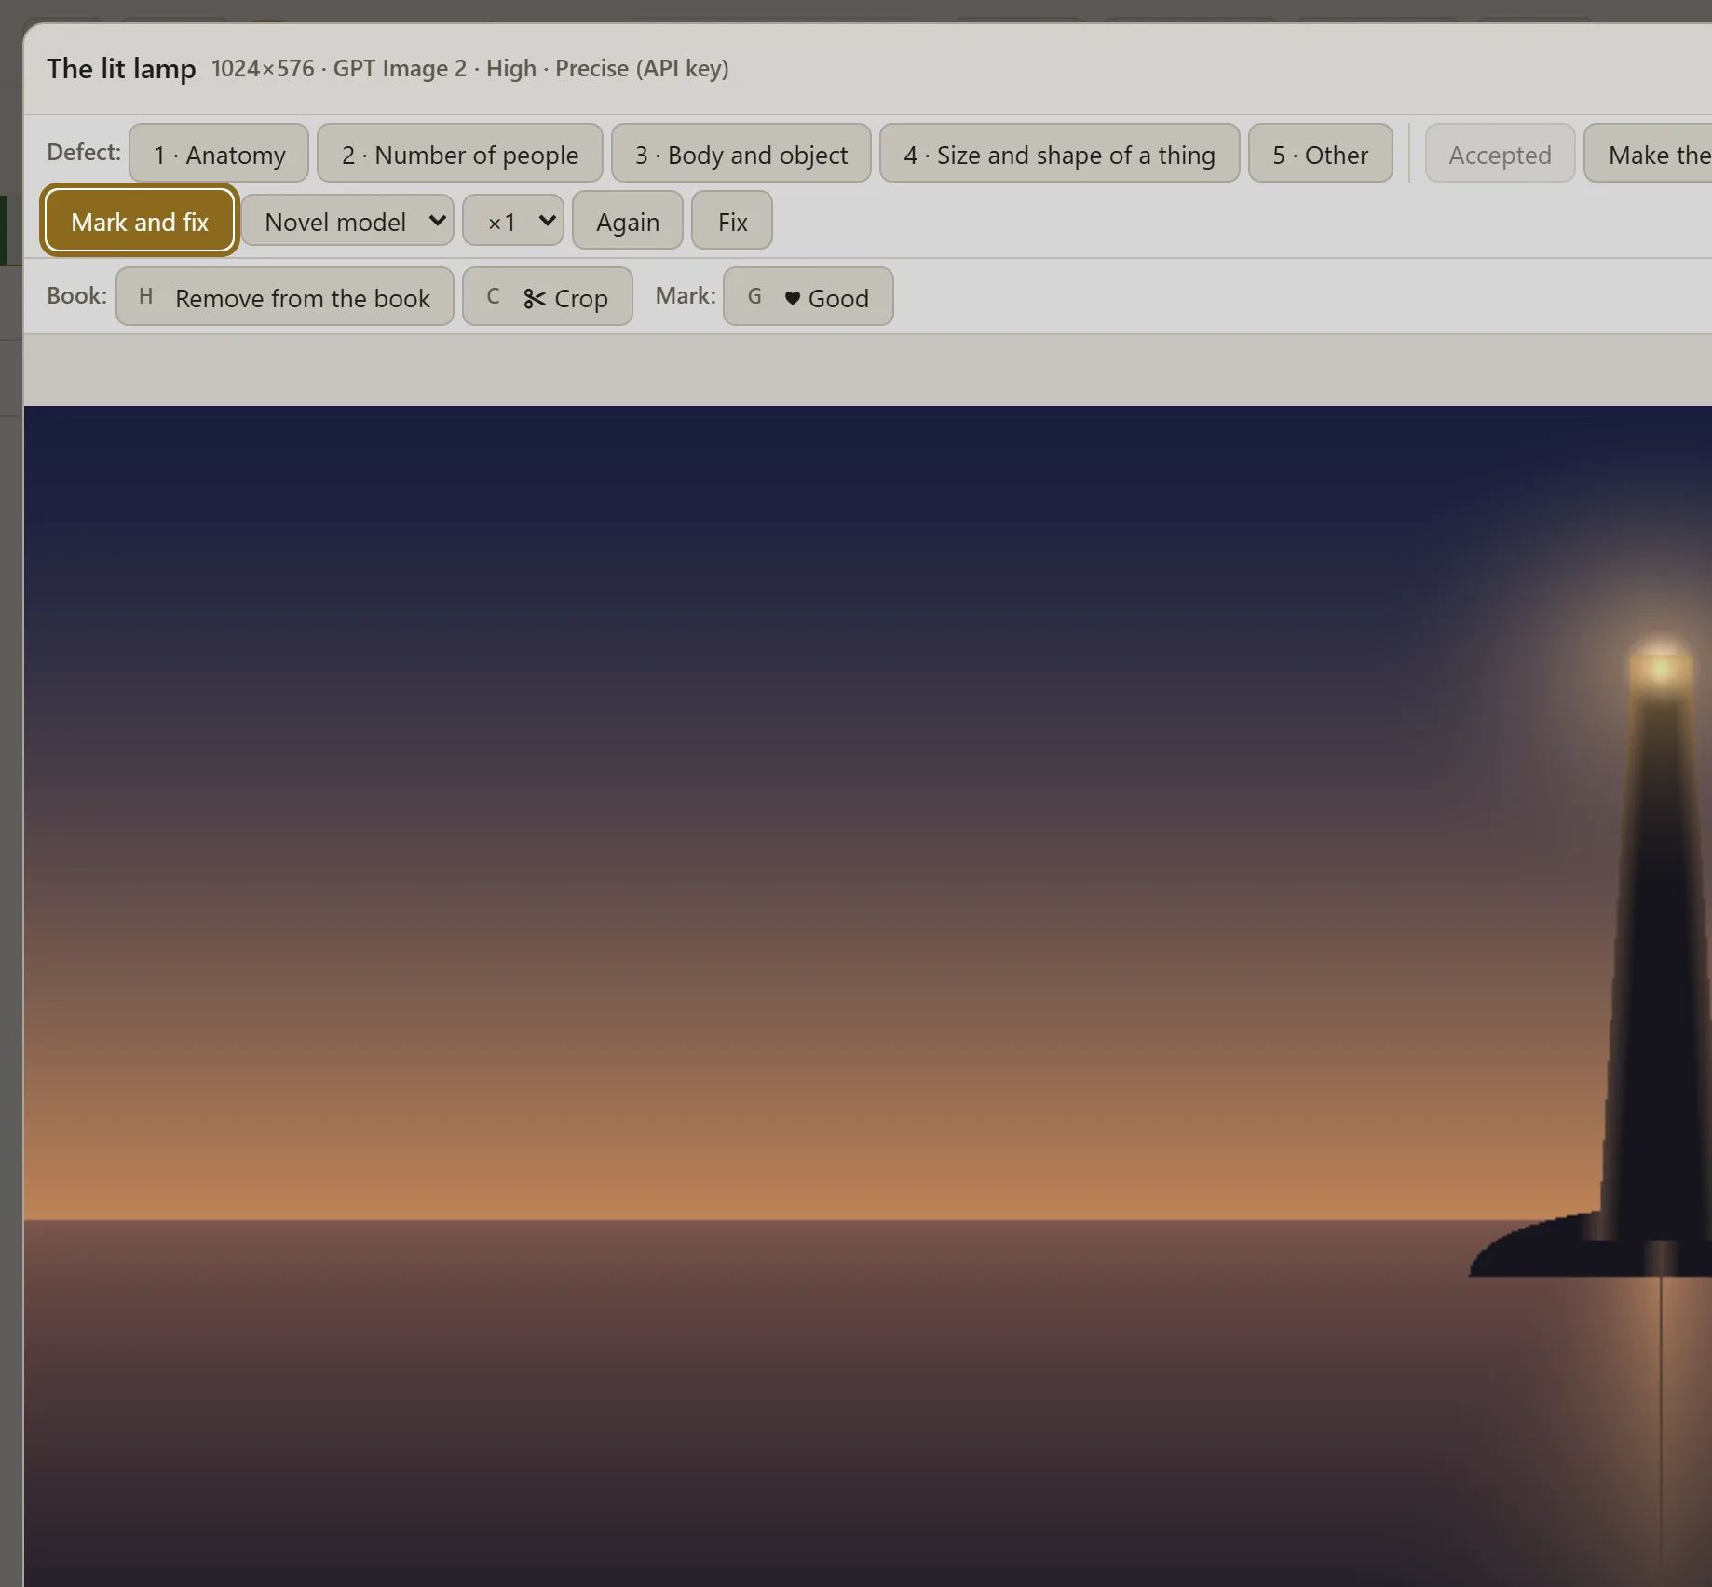Click the partially visible Make the button
Viewport: 1712px width, 1587px height.
point(1649,154)
